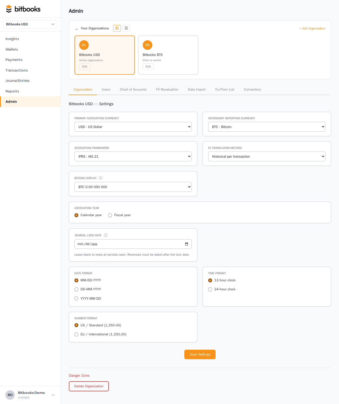
Task: Click the 'Admin' page title
Action: tap(76, 11)
